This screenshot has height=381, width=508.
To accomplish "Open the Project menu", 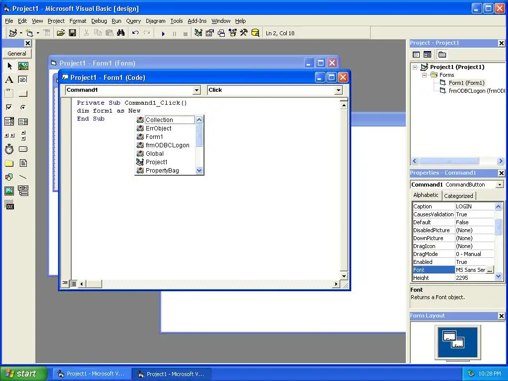I will pyautogui.click(x=56, y=21).
